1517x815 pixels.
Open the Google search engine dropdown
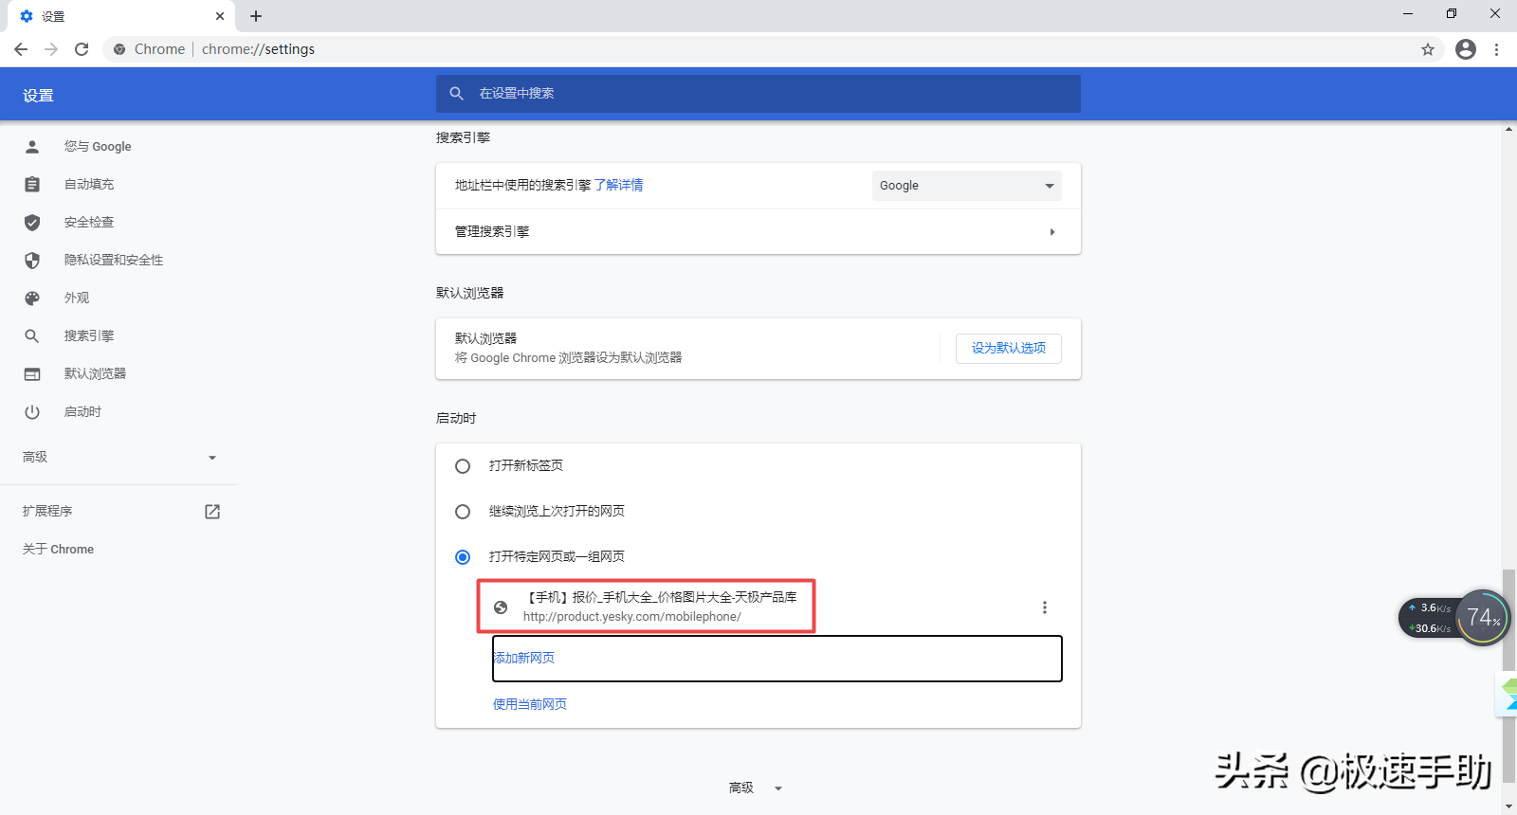(966, 186)
